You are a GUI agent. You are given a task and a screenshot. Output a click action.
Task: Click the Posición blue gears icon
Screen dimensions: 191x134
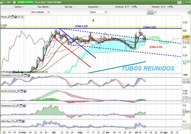[x=172, y=7]
